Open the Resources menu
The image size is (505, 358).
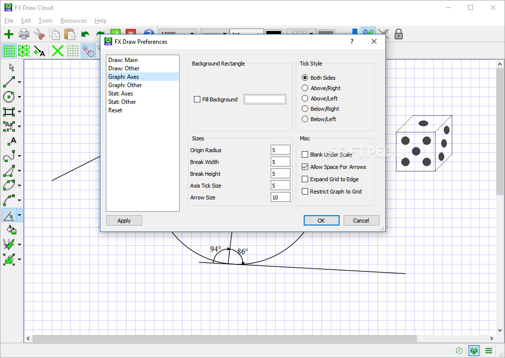(x=73, y=21)
